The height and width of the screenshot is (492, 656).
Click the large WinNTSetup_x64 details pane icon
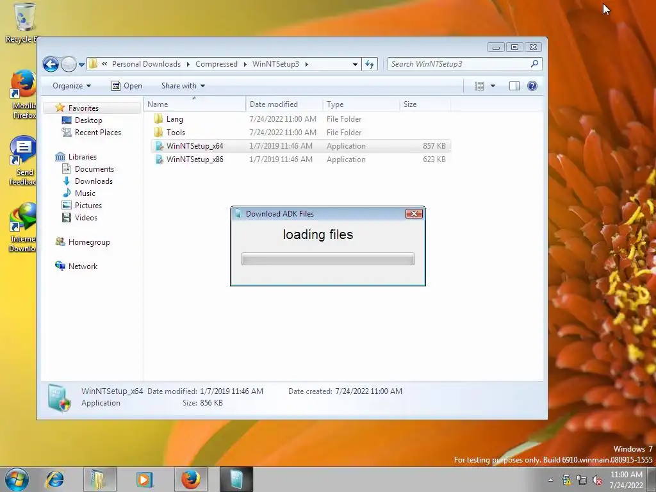tap(60, 397)
